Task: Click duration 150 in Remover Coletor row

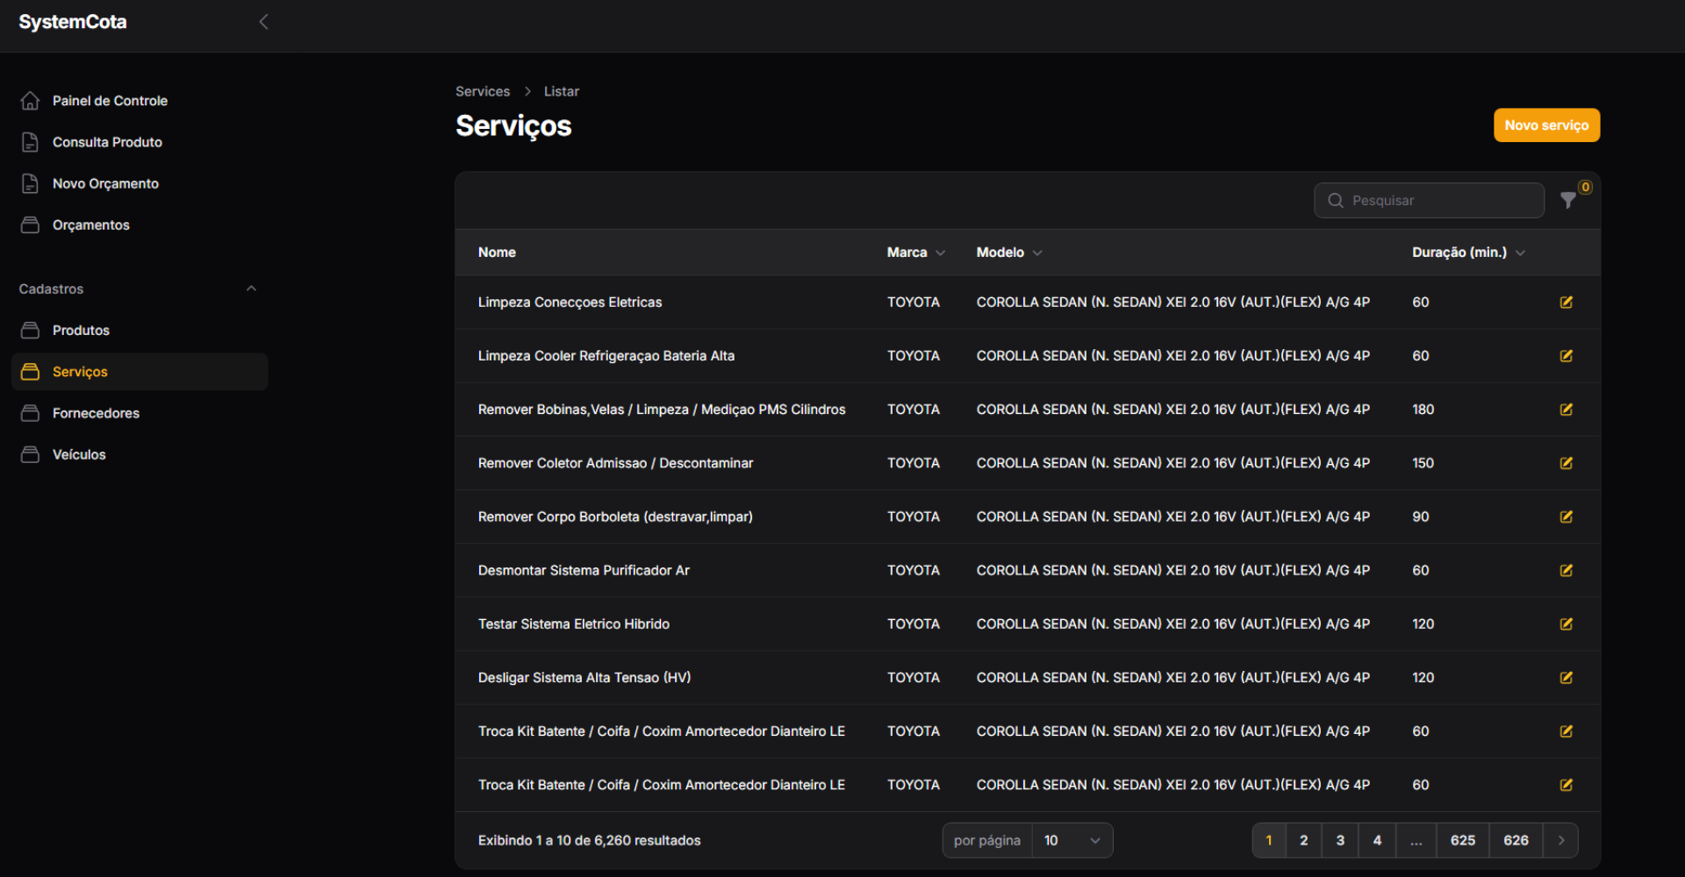Action: [x=1423, y=463]
